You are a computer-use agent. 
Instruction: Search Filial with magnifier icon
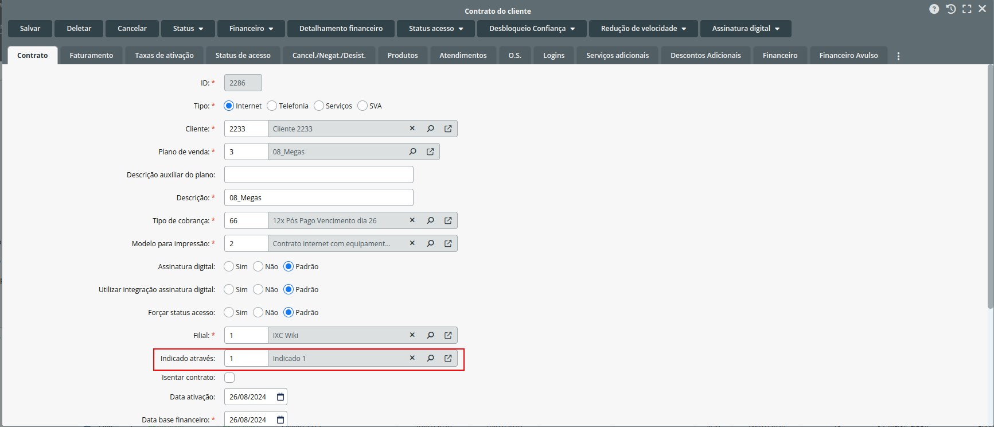[430, 335]
